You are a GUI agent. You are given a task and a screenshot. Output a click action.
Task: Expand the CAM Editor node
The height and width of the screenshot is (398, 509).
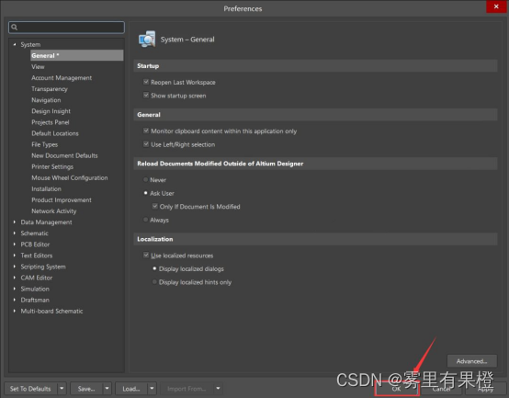15,278
